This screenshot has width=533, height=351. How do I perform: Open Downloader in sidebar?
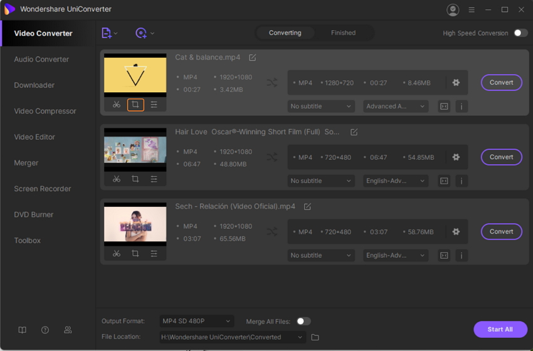[x=34, y=85]
